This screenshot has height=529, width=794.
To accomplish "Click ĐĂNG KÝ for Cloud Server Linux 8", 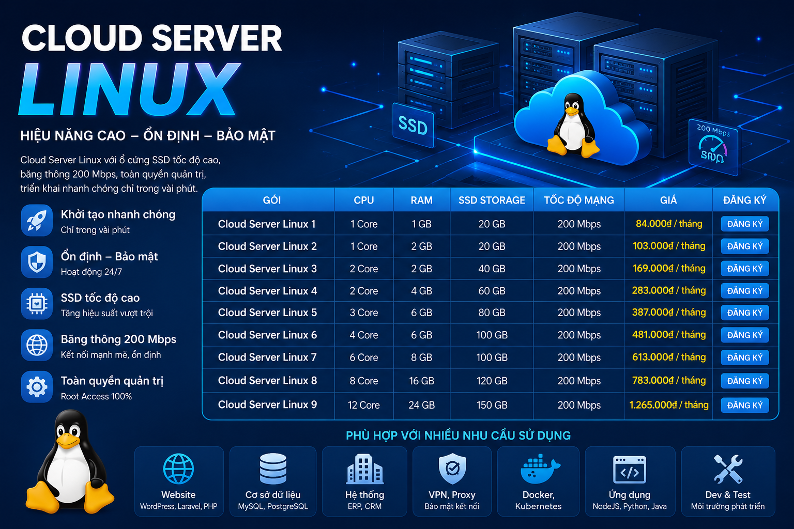I will click(x=745, y=381).
